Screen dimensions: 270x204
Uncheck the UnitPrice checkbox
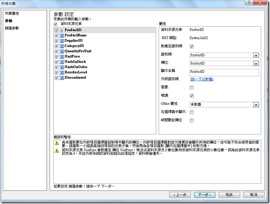point(56,57)
